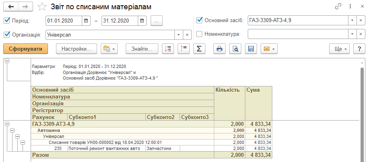This screenshot has width=369, height=162.
Task: Click the empty Номенклатура input field
Action: (298, 34)
